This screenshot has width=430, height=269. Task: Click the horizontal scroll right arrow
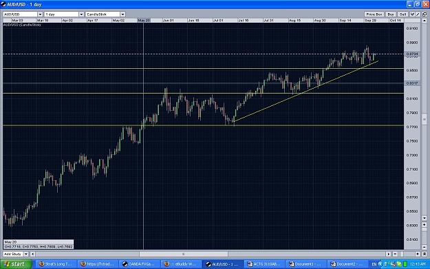coord(388,254)
